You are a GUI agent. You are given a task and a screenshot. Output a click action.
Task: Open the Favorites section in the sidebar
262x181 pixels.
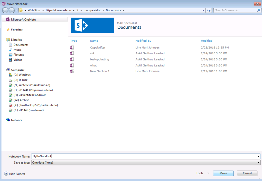[x=17, y=30]
